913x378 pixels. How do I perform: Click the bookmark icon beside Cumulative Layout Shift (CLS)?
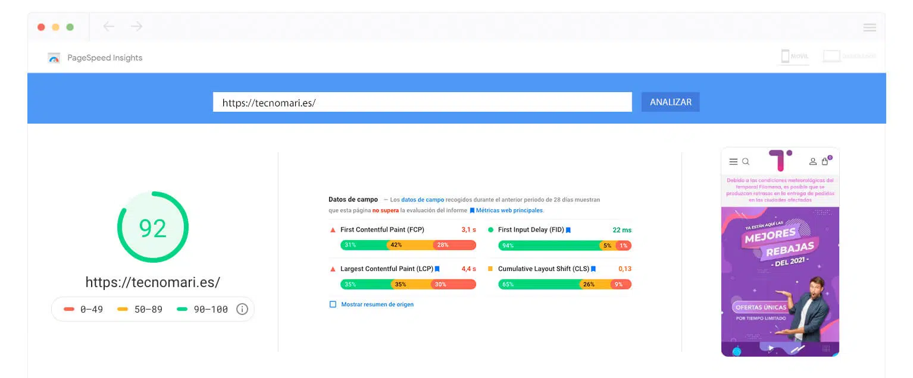point(594,269)
